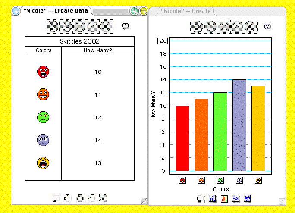Screen dimensions: 295x213
Task: Click the purple bar in the chart
Action: 239,125
